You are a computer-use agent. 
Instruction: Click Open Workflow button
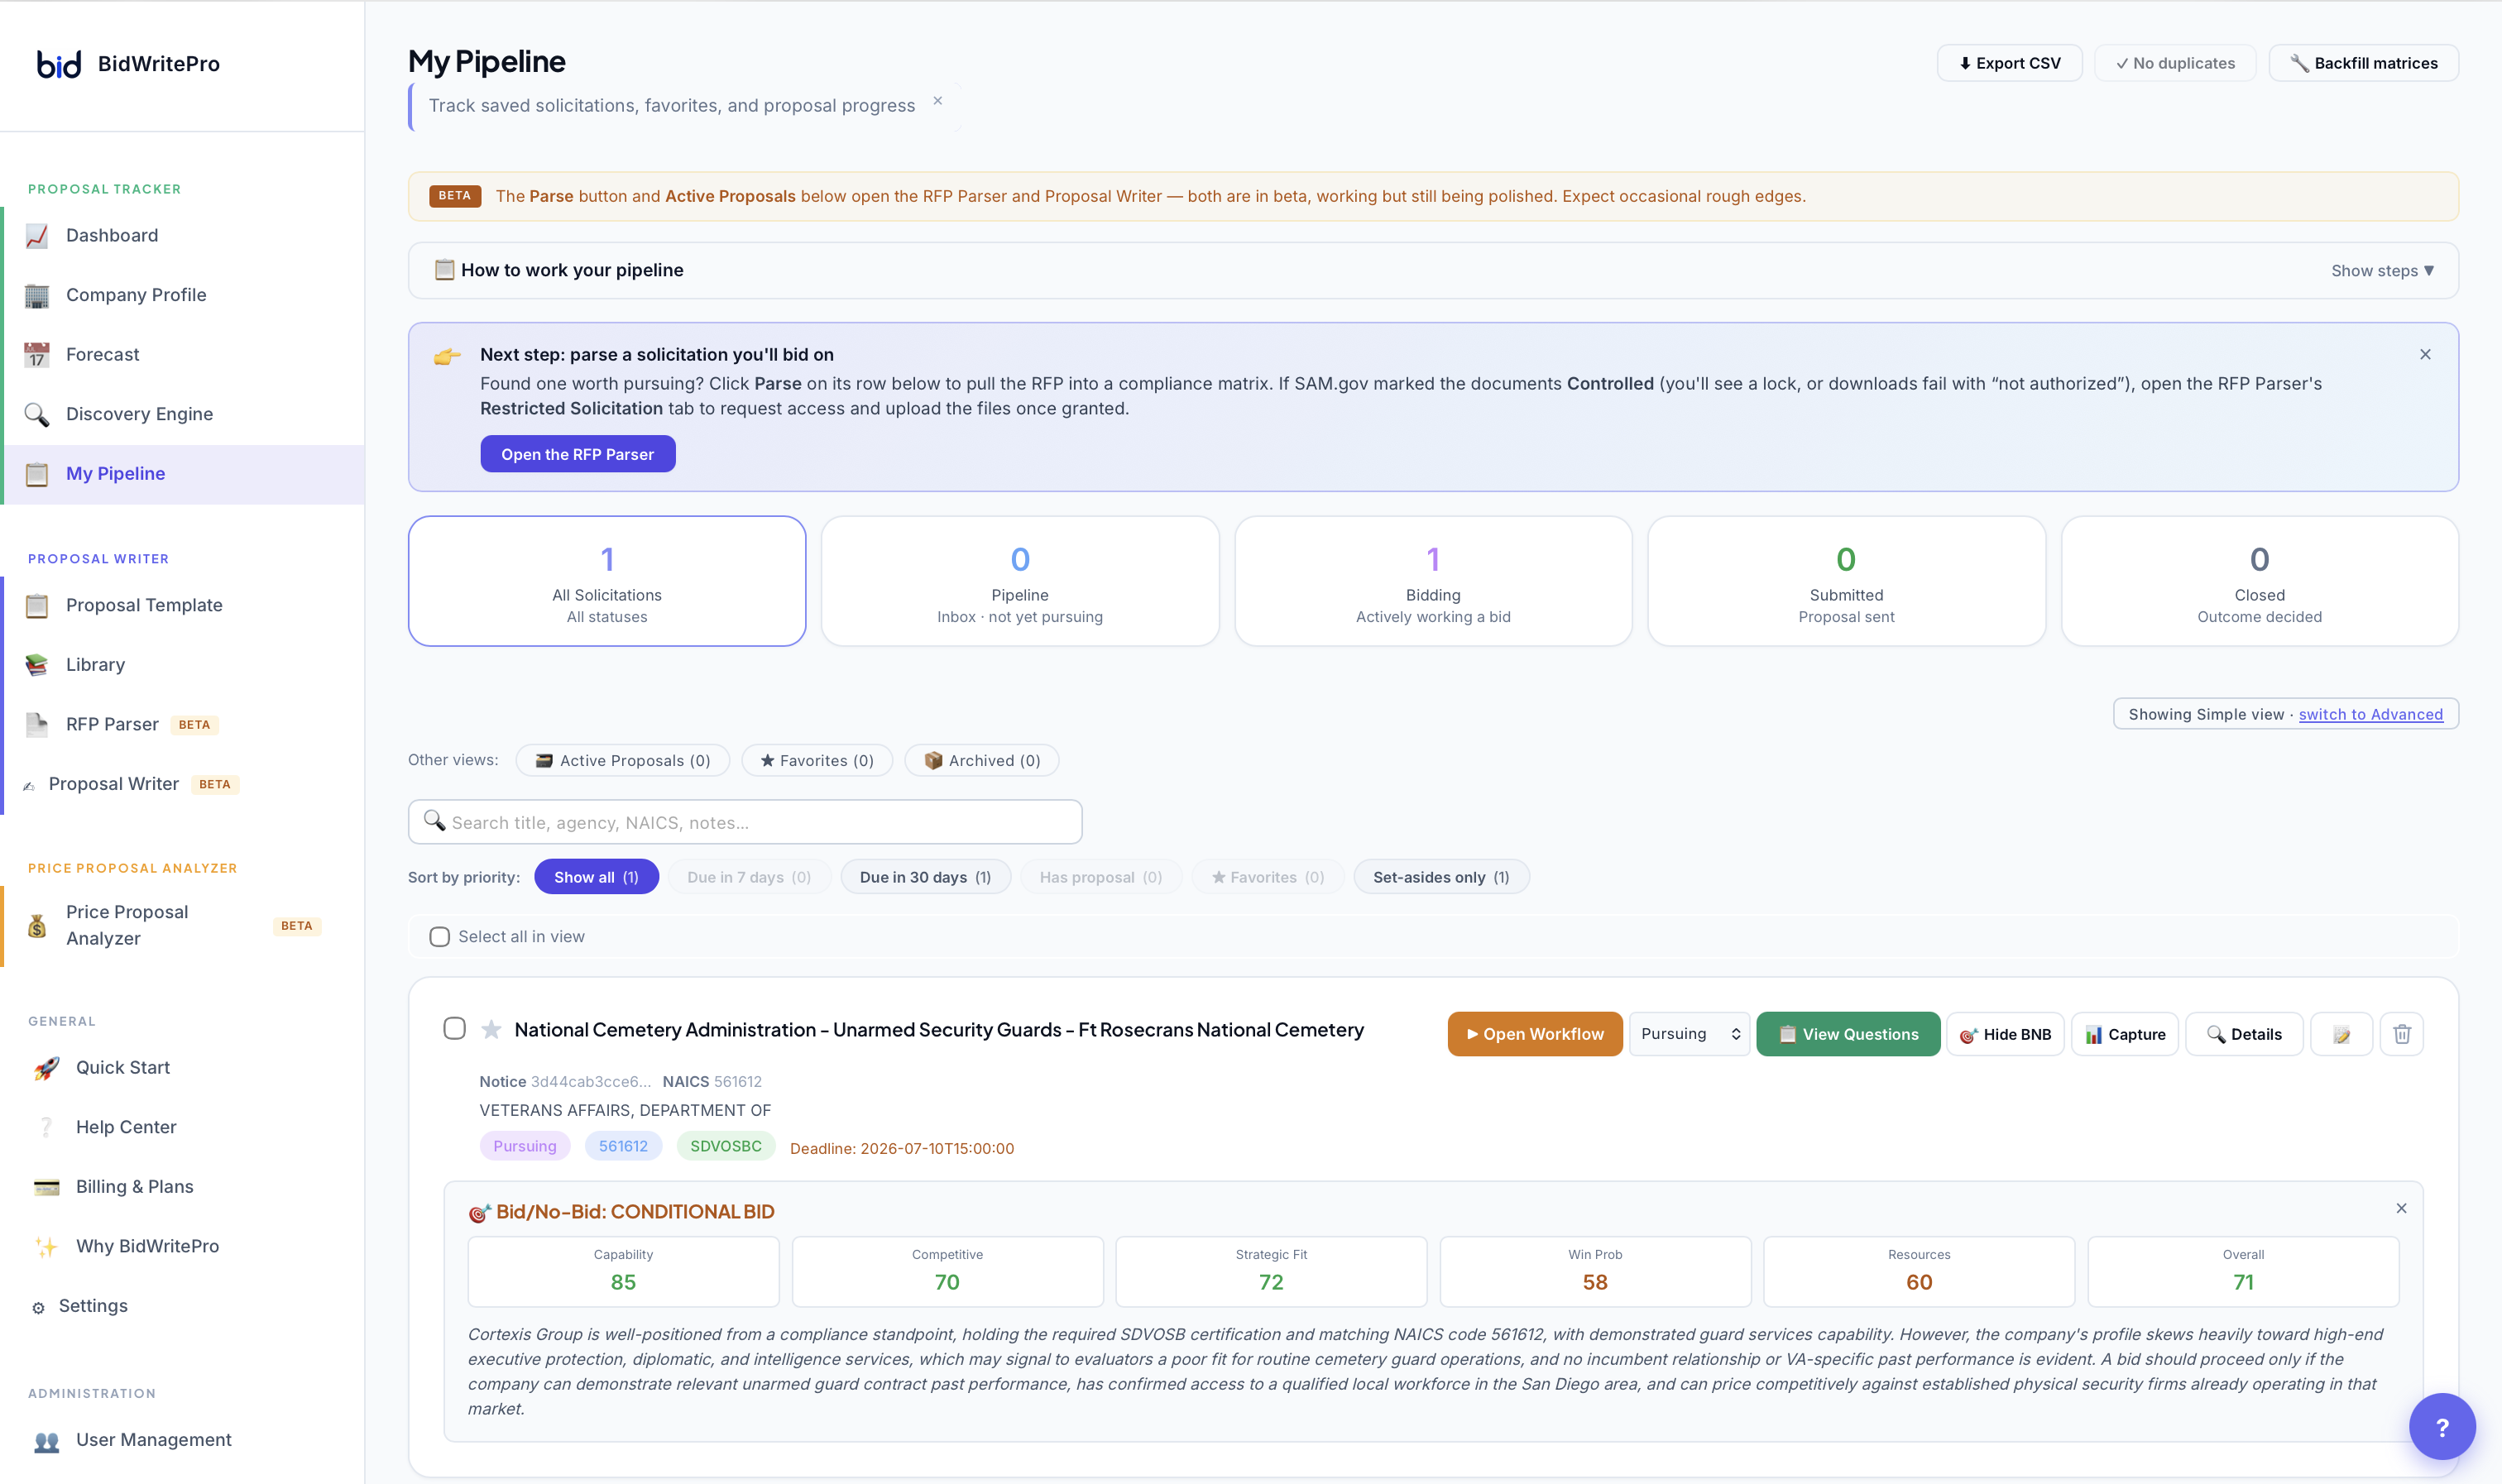(1535, 1034)
